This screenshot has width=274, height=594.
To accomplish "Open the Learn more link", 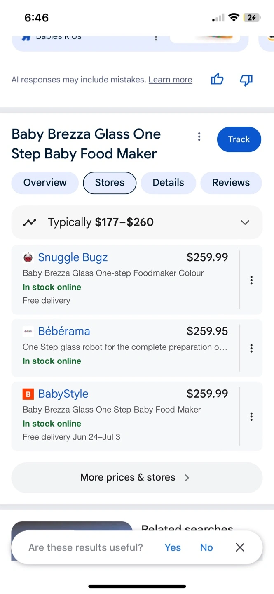I will click(x=170, y=80).
